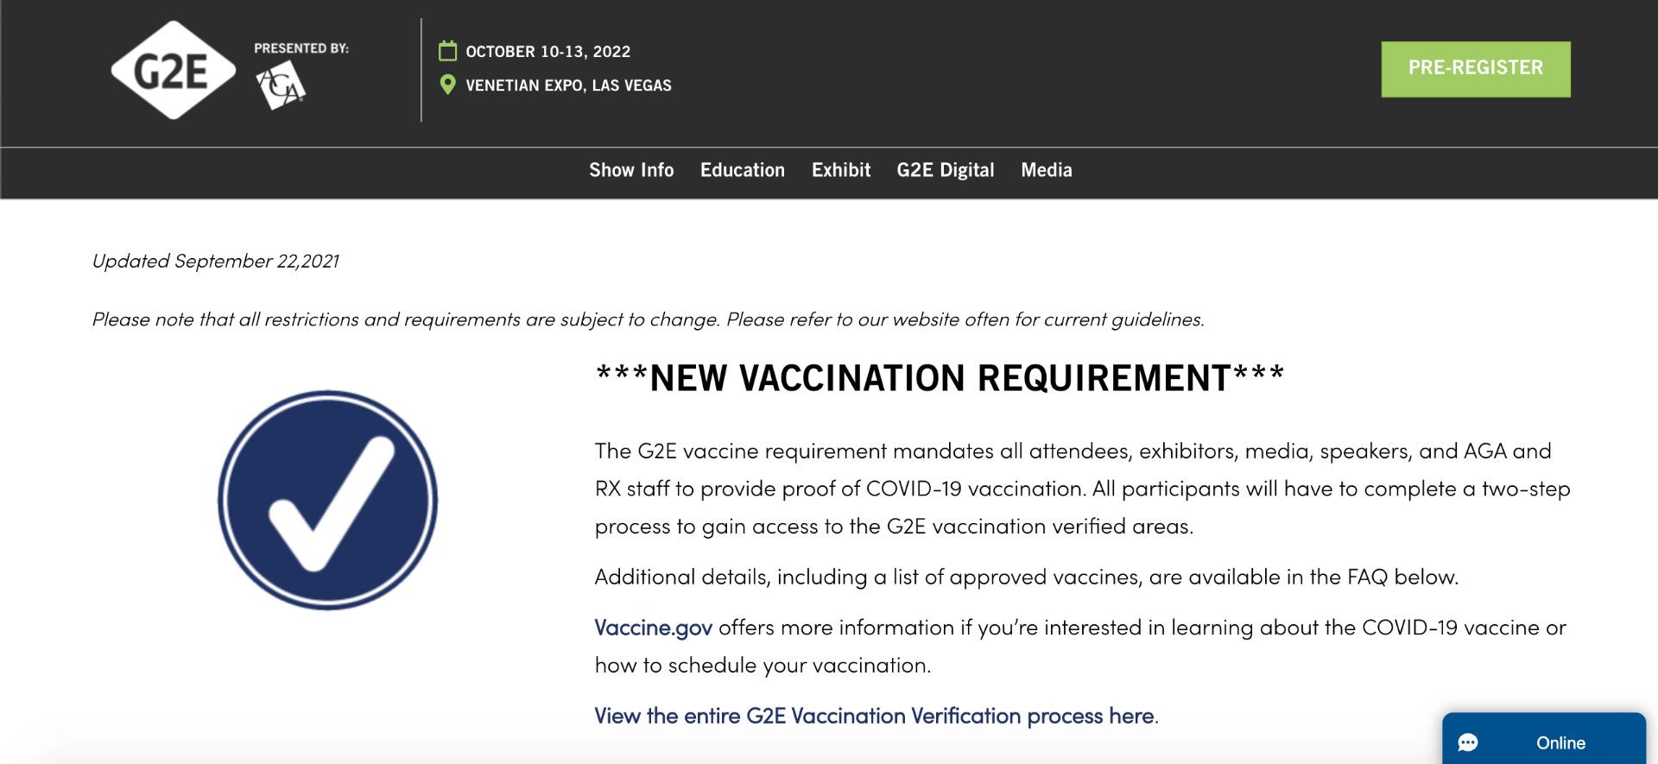Go to the G2E Digital menu item
The width and height of the screenshot is (1658, 764).
[946, 170]
